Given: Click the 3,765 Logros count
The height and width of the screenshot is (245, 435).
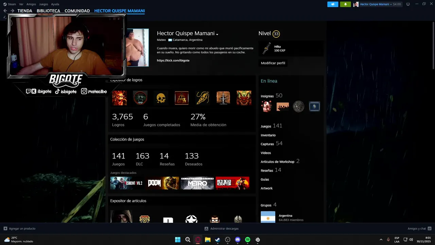Looking at the screenshot, I should pos(122,120).
